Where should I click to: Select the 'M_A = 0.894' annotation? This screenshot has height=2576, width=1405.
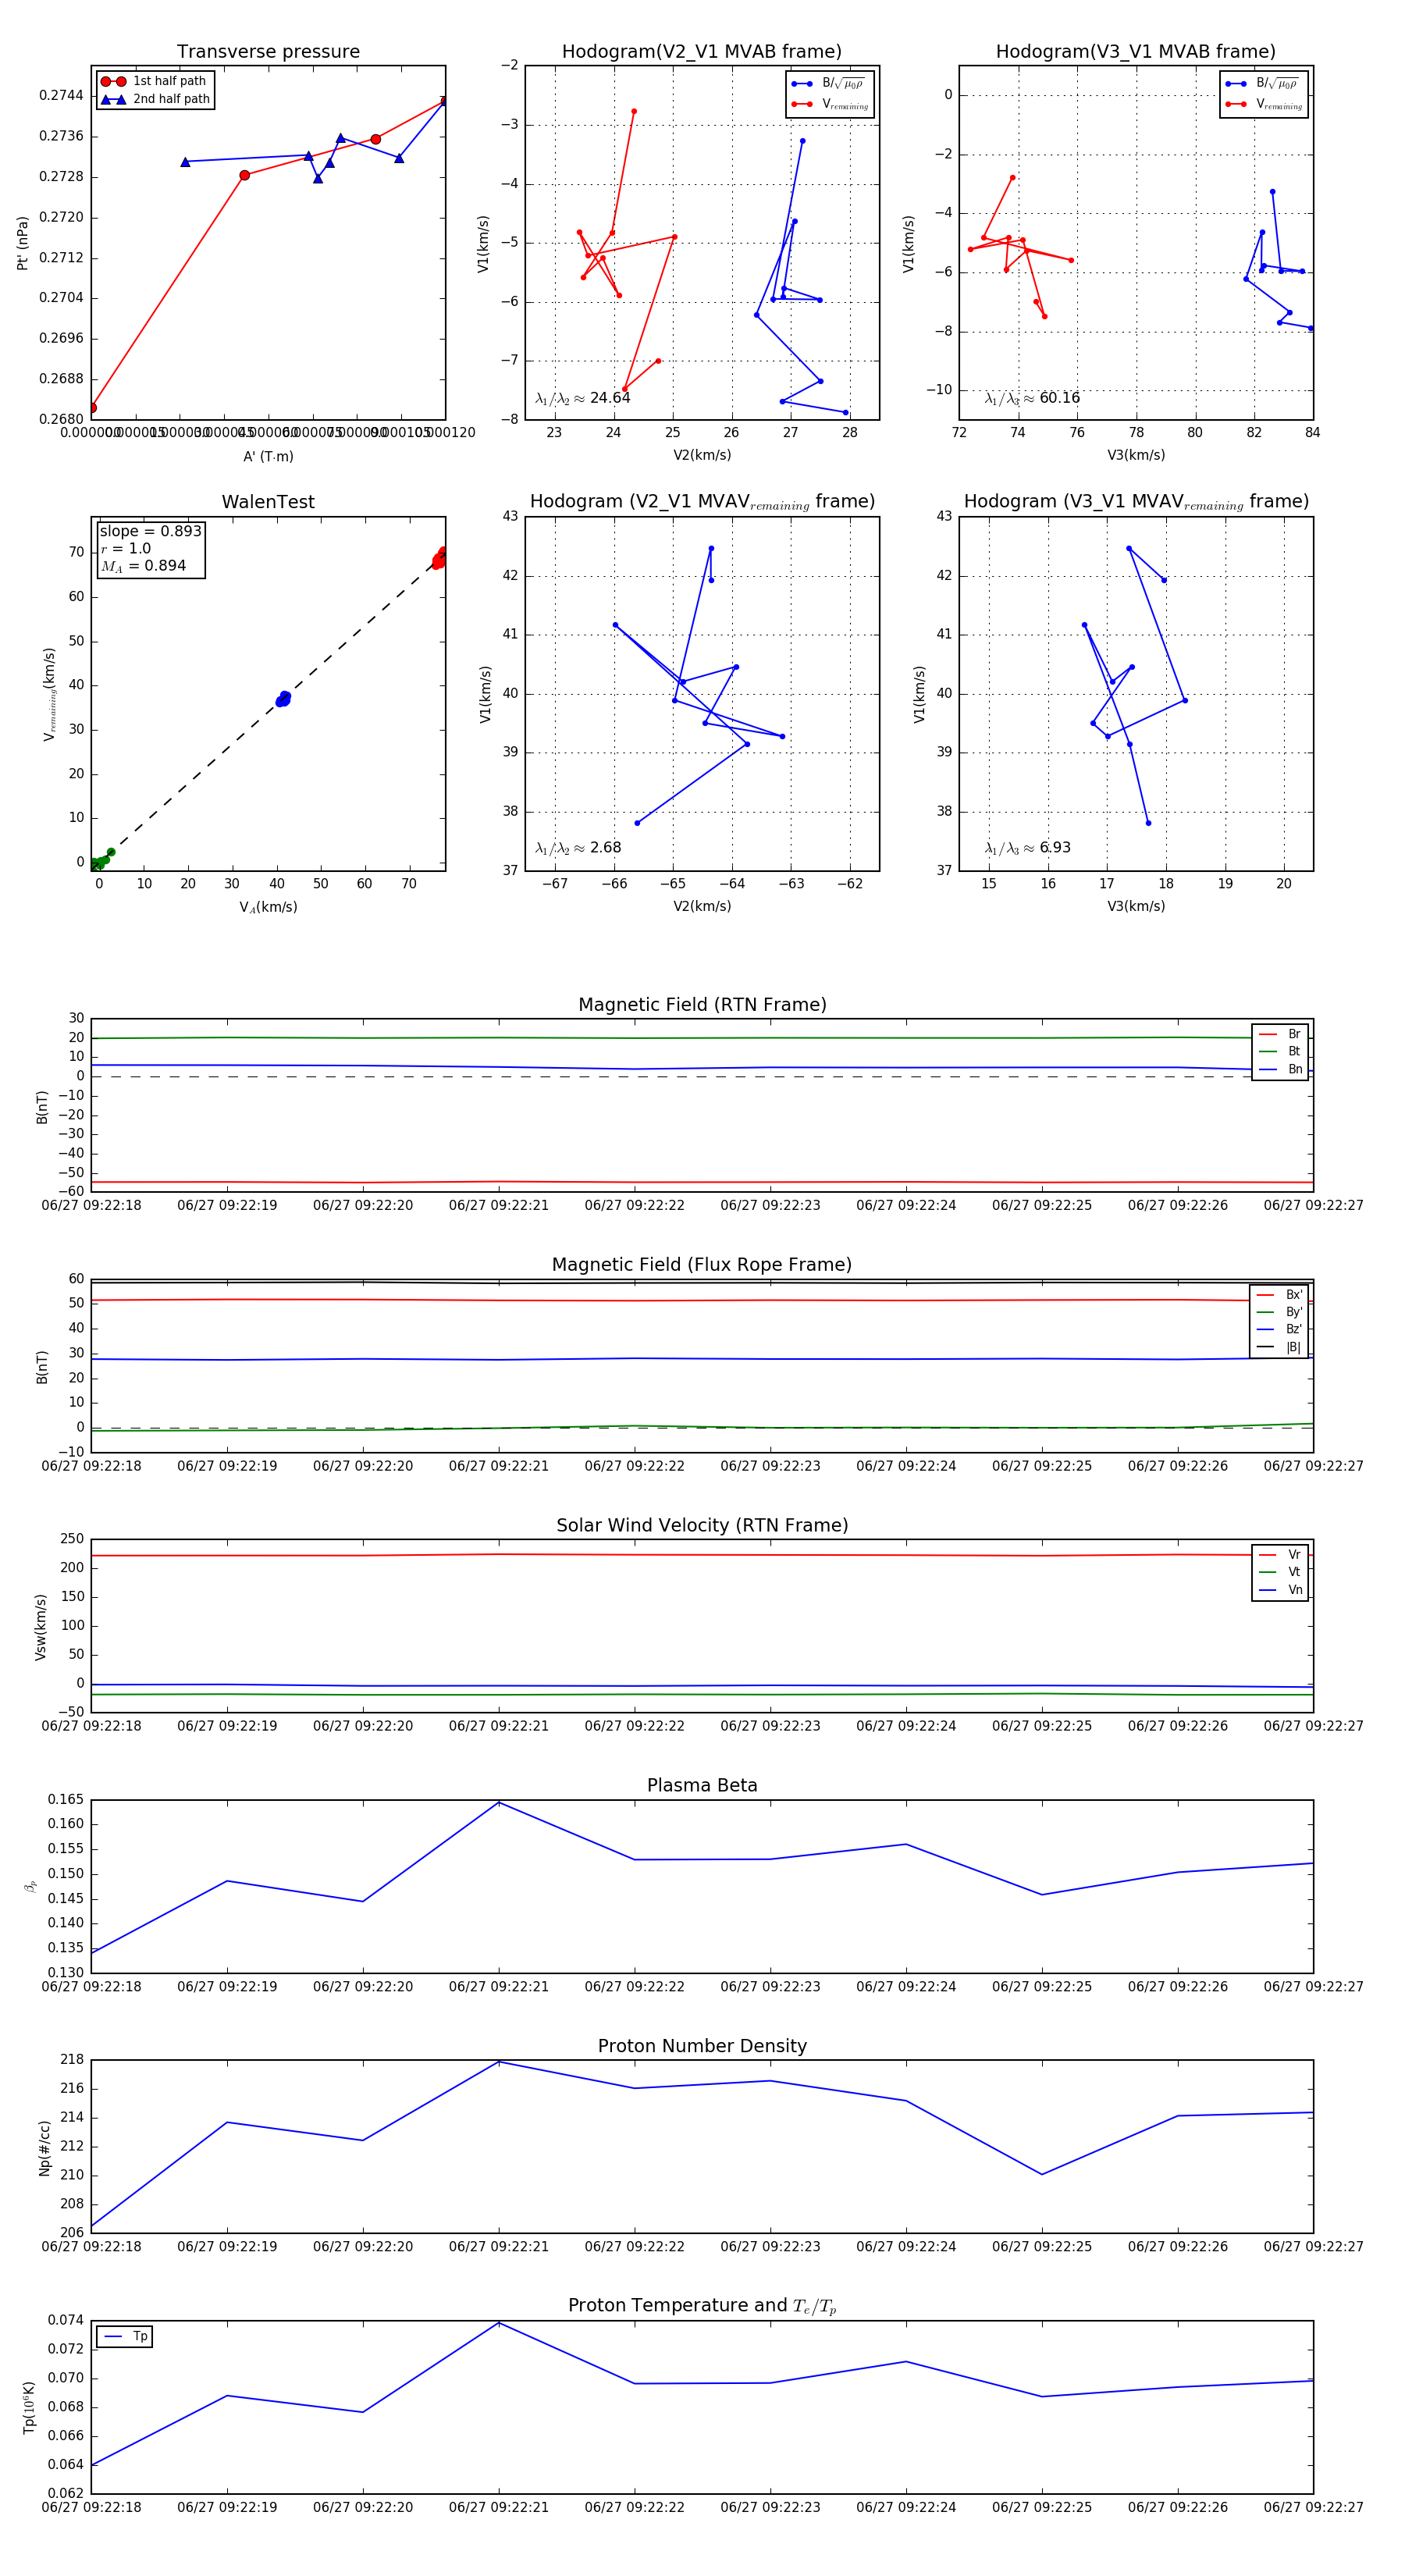pos(143,566)
